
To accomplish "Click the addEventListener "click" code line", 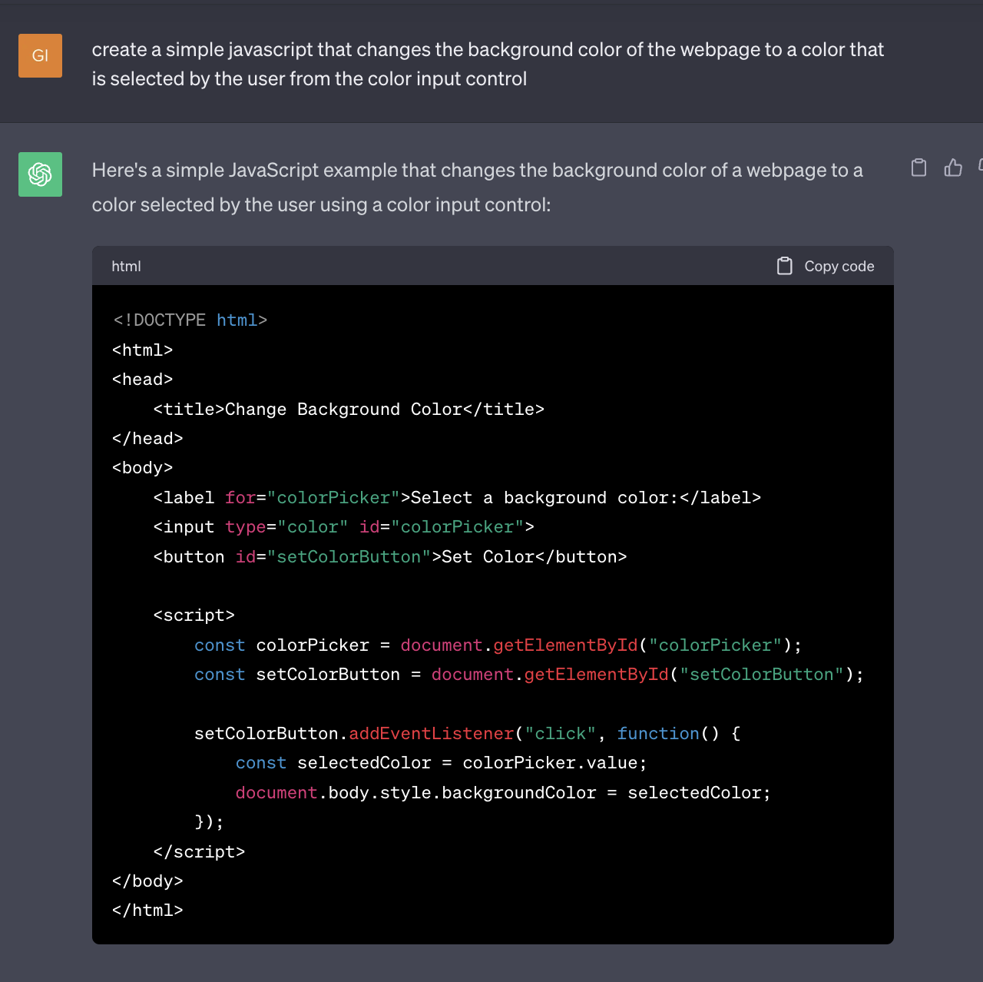I will pyautogui.click(x=466, y=734).
